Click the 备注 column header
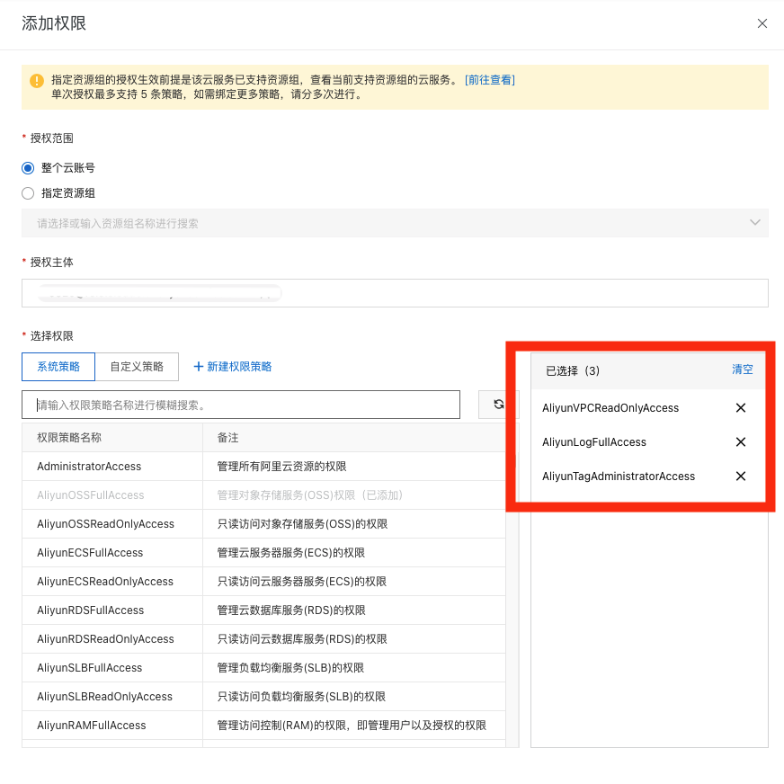 pos(227,438)
